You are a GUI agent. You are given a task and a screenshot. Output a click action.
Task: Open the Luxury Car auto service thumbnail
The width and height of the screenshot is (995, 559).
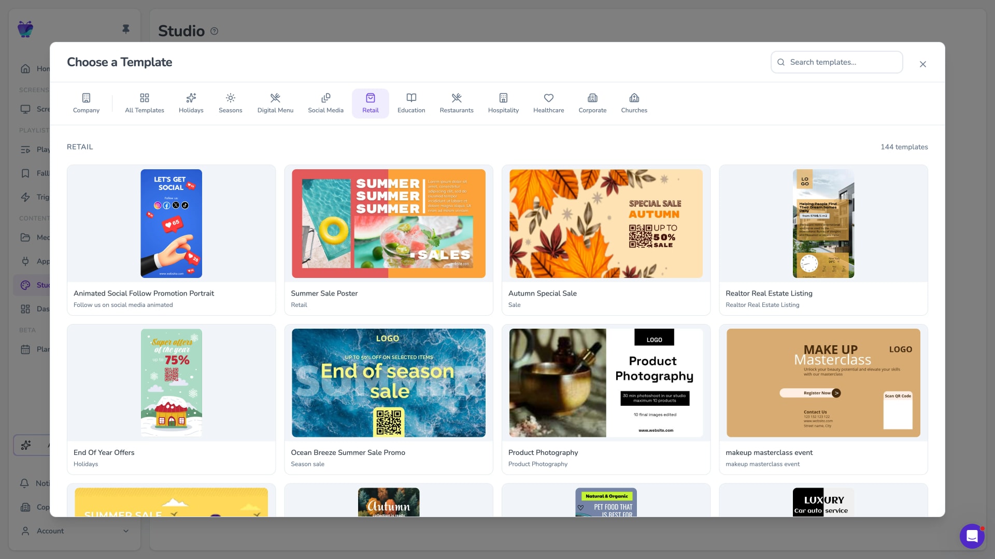823,502
